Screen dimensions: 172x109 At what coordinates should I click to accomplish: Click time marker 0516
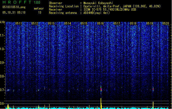[x=100, y=23]
